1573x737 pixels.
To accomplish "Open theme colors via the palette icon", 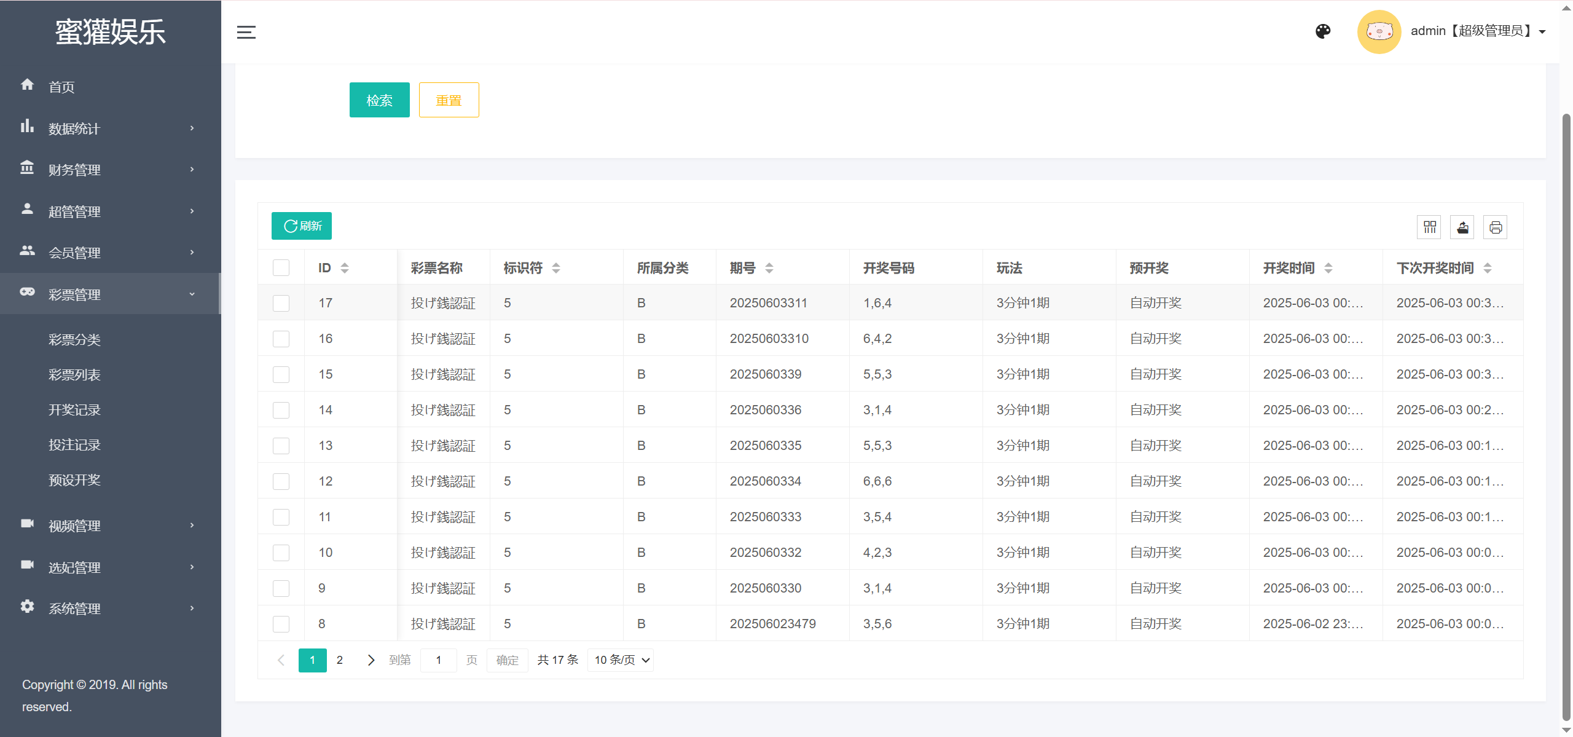I will 1323,31.
